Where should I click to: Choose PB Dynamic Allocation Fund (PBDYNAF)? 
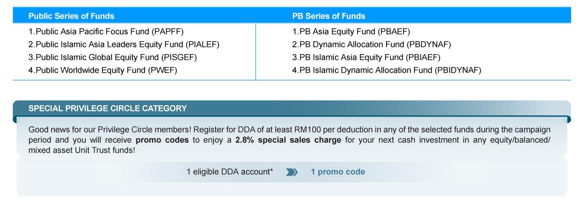click(372, 45)
